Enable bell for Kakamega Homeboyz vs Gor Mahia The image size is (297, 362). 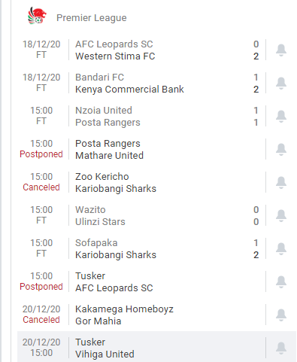point(281,315)
